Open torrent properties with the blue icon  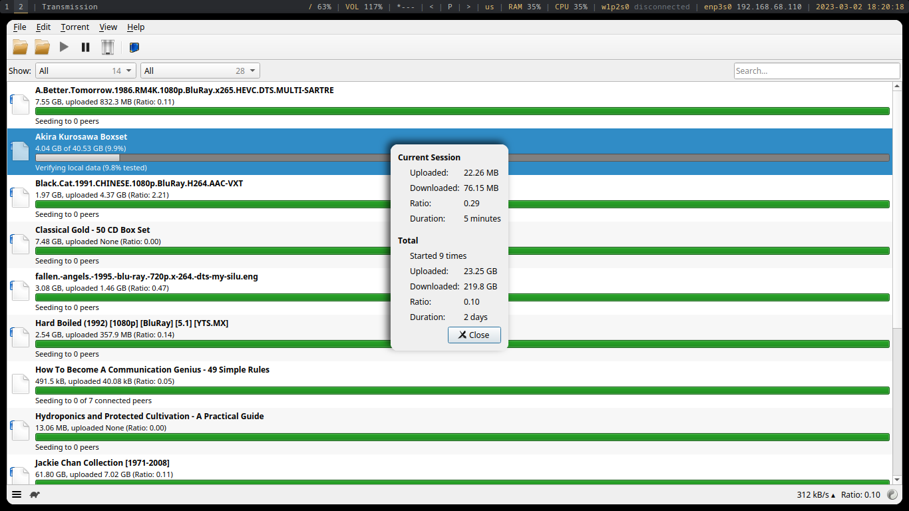pos(134,47)
